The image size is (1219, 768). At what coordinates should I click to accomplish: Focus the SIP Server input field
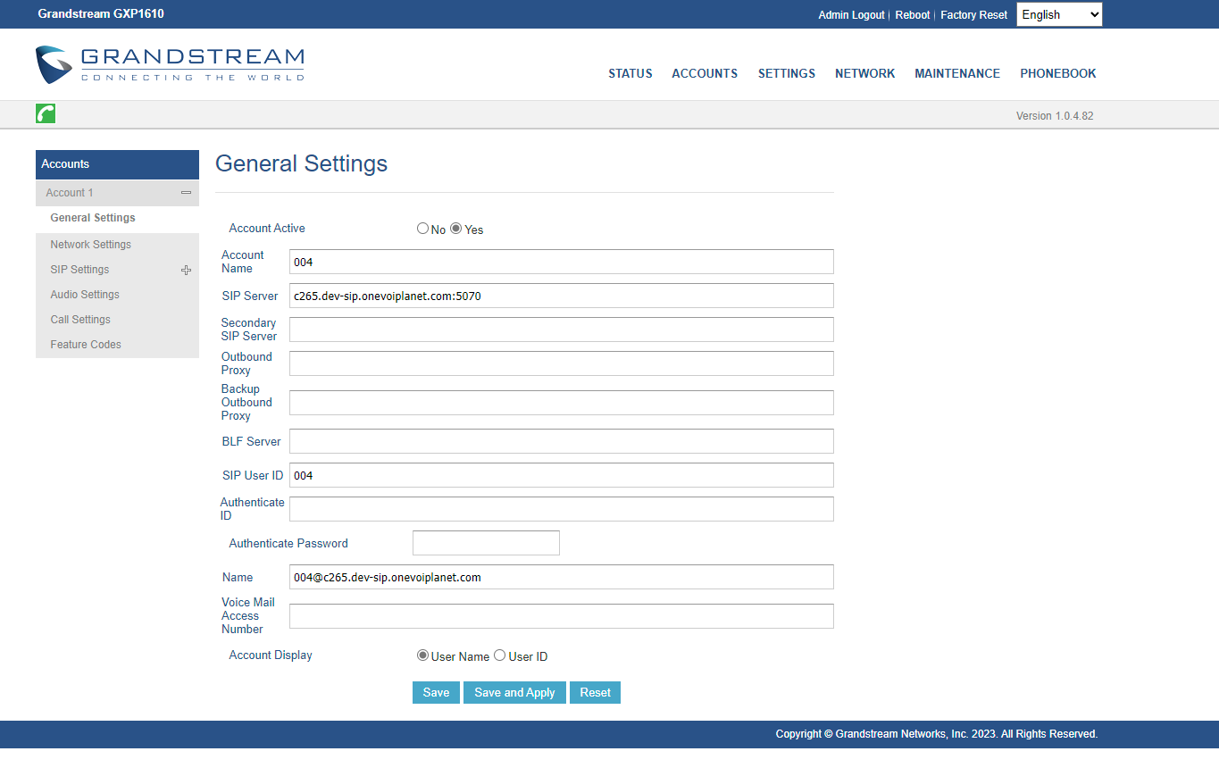562,296
